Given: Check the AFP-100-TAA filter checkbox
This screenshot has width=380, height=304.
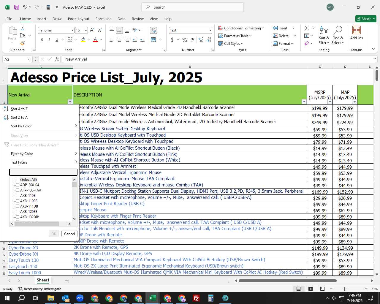Looking at the screenshot, I should pos(18,190).
